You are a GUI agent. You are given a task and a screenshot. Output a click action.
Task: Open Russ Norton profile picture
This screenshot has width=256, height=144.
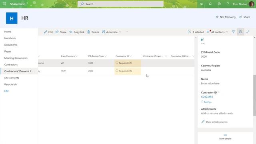tap(252, 4)
